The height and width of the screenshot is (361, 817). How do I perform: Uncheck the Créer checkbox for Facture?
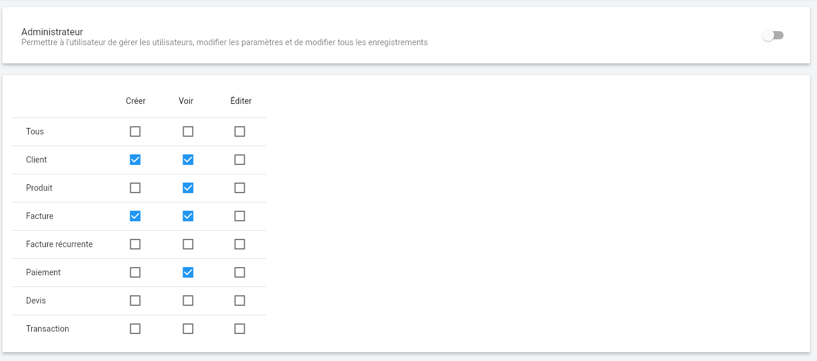pyautogui.click(x=135, y=216)
